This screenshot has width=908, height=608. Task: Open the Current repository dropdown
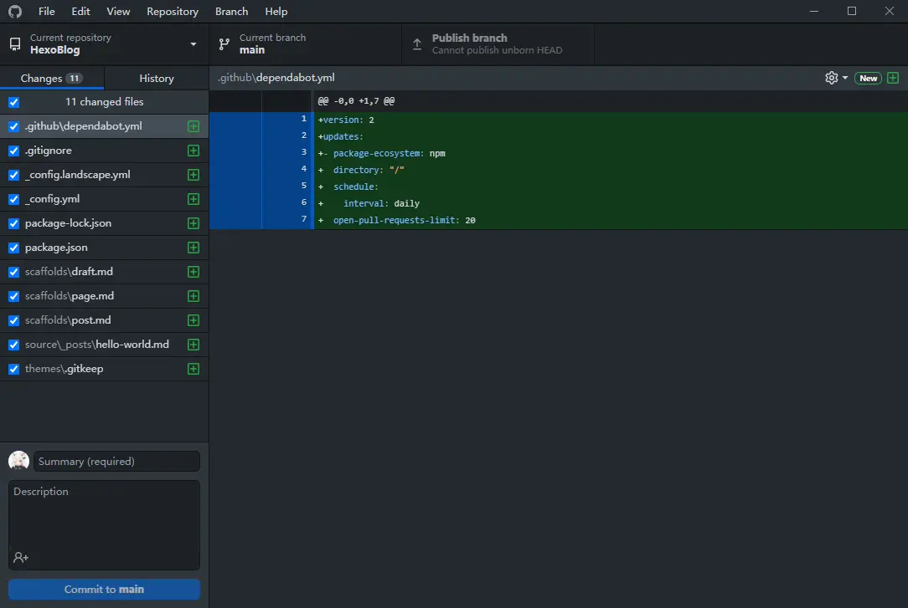tap(104, 44)
